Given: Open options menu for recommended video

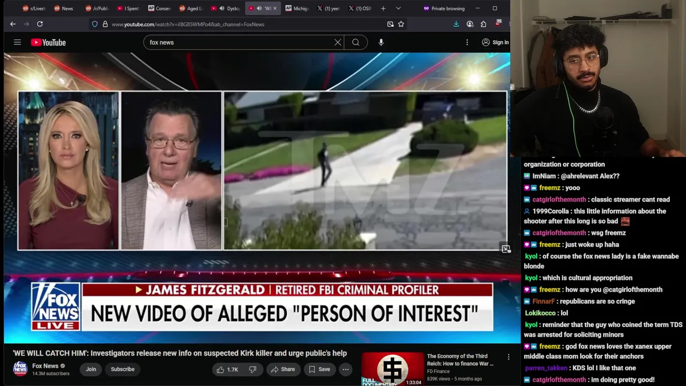Looking at the screenshot, I should point(509,357).
